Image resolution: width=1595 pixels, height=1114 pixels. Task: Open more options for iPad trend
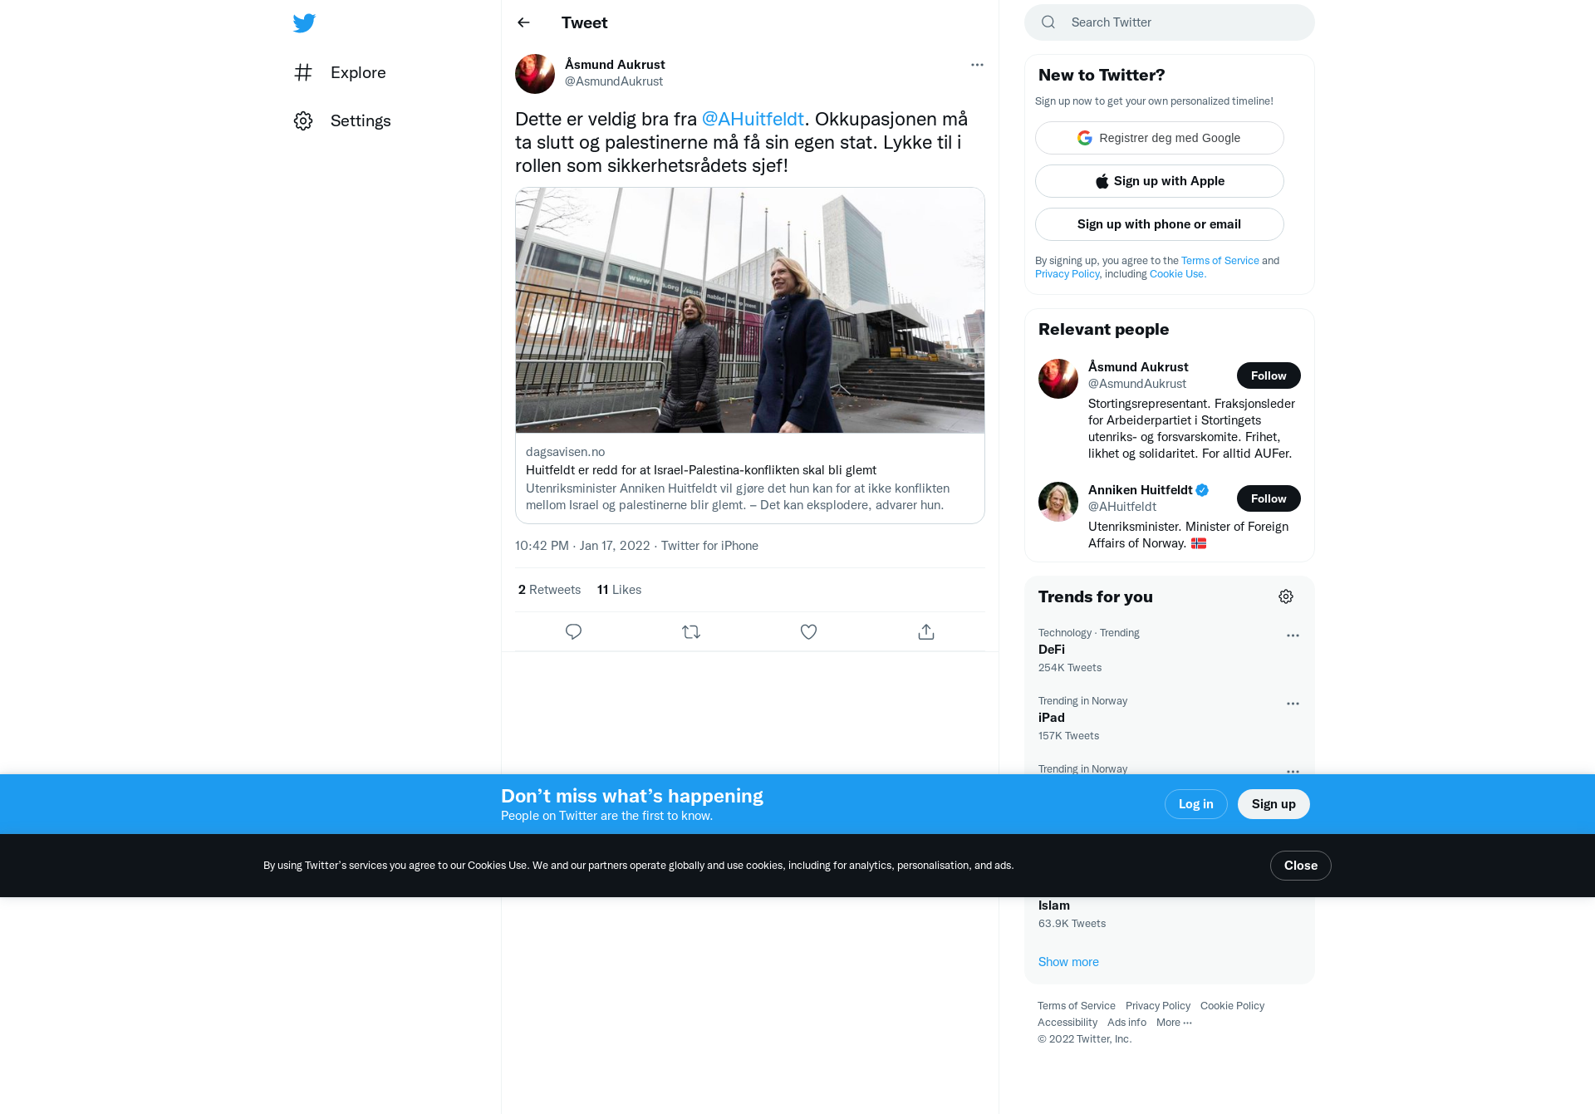click(1293, 704)
